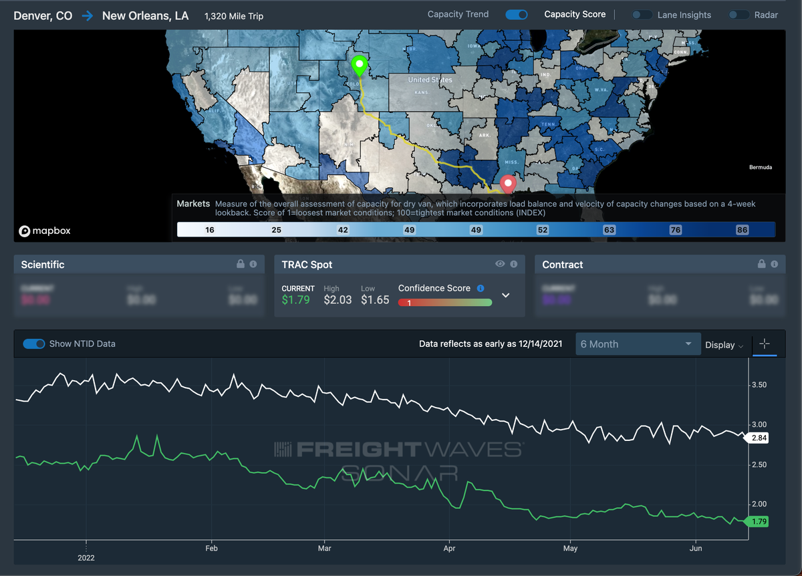
Task: Click the green line's 1.79 value marker
Action: tap(758, 522)
